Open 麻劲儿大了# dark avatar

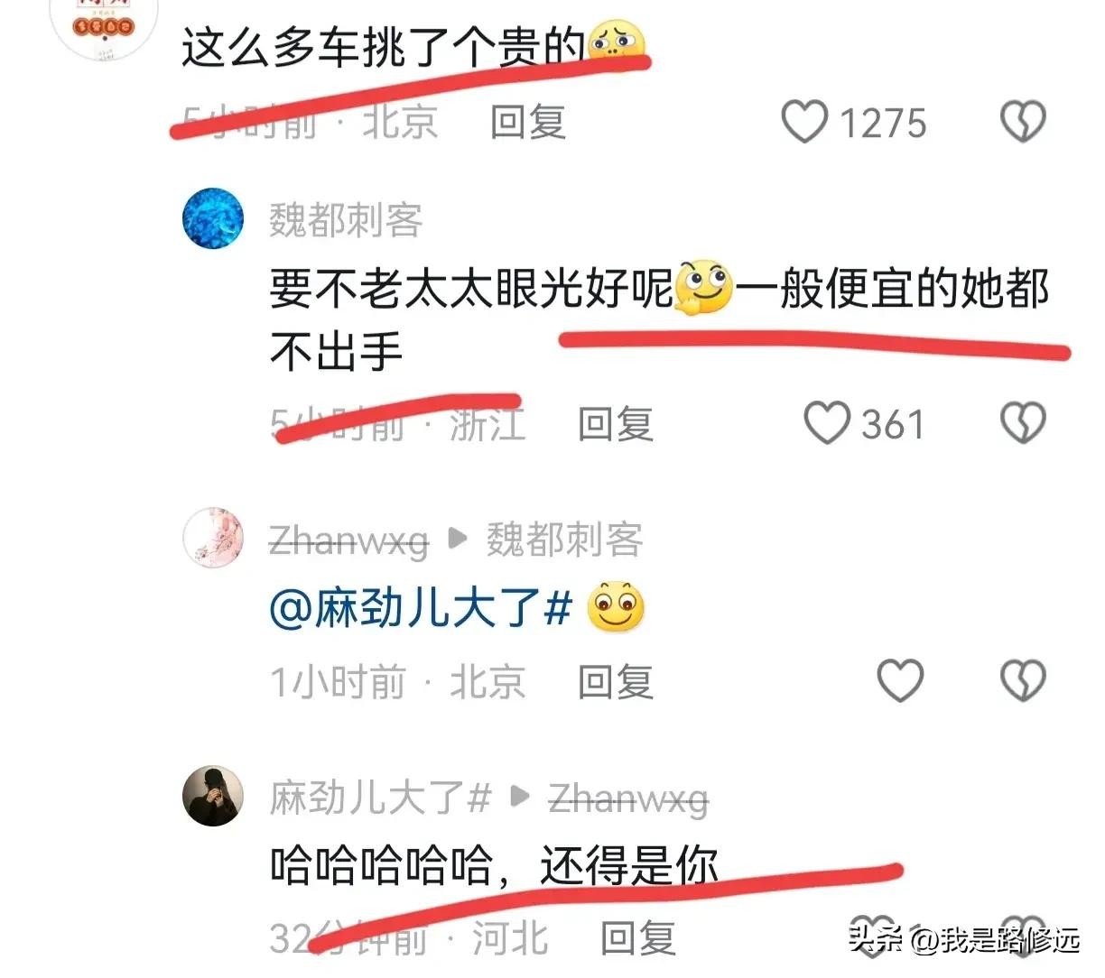(214, 796)
